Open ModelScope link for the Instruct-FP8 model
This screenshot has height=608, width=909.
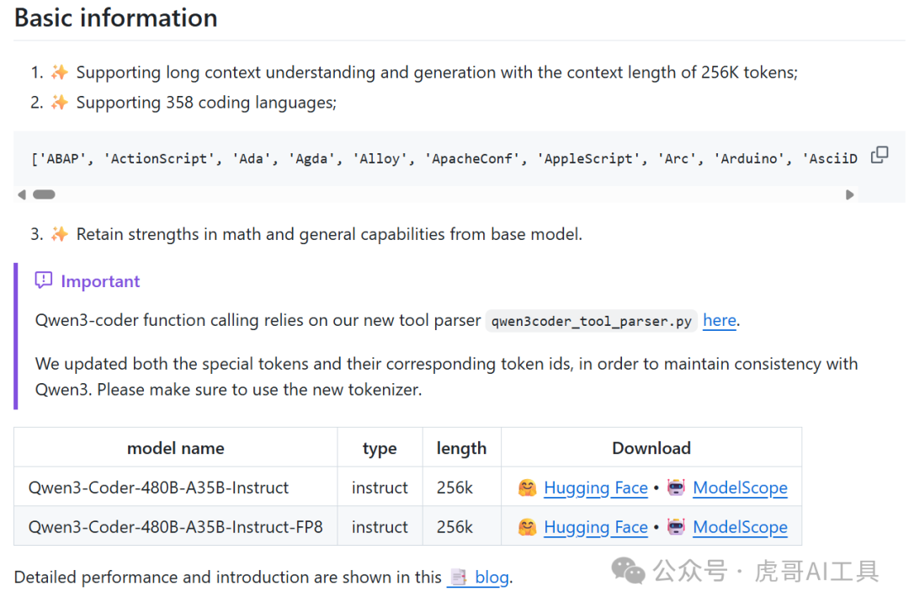pos(741,527)
